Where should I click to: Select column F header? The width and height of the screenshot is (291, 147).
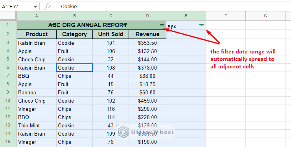(226, 16)
